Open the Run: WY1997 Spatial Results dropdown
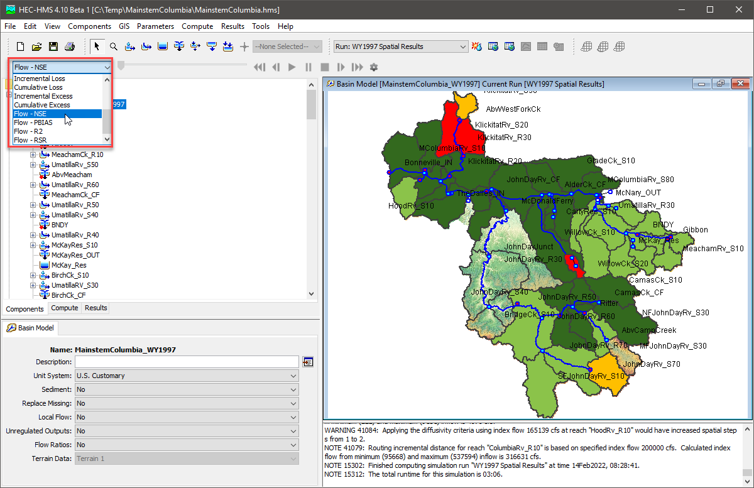Screen dimensions: 754x488 pos(401,46)
